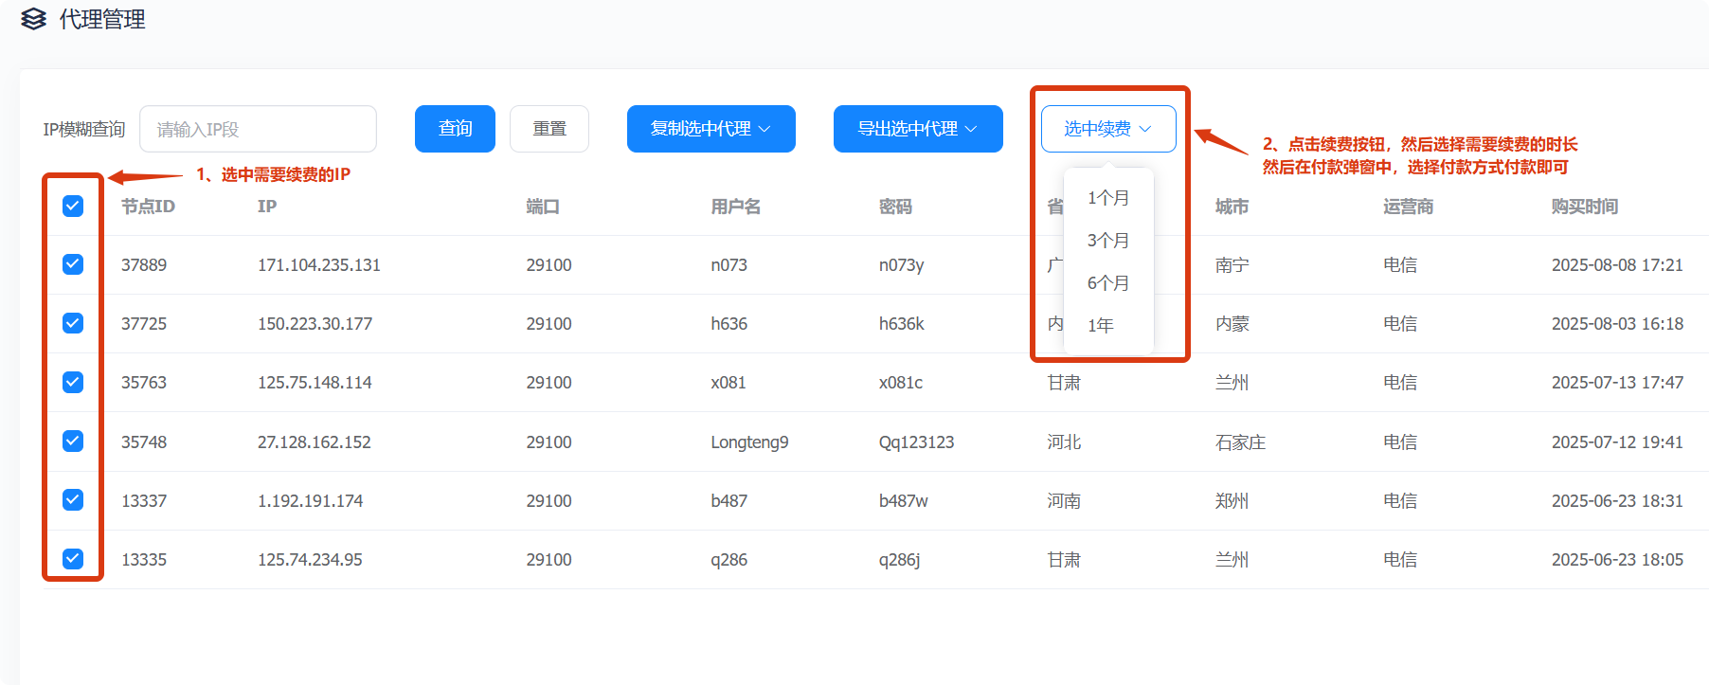Uncheck the checkbox for node 35763
Screen dimensions: 1709x685
[73, 382]
